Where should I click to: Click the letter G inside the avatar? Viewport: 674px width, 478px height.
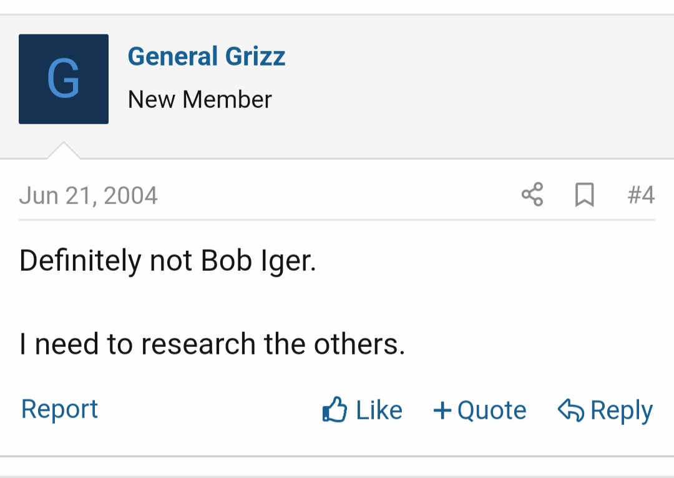click(x=64, y=79)
